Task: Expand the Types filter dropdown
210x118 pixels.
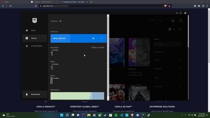Action: coord(167,78)
